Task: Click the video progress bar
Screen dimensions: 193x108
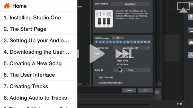Action: pos(114,104)
